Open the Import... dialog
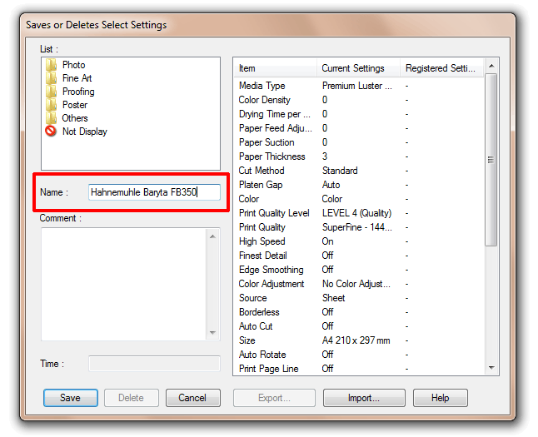538x437 pixels. coord(364,398)
